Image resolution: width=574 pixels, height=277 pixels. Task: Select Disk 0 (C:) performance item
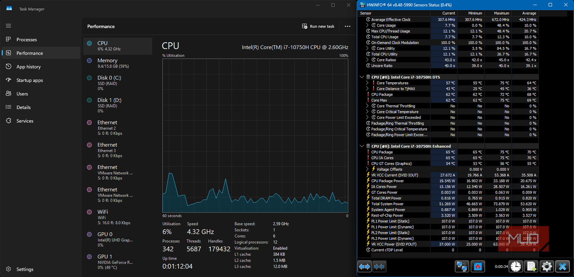pos(118,83)
